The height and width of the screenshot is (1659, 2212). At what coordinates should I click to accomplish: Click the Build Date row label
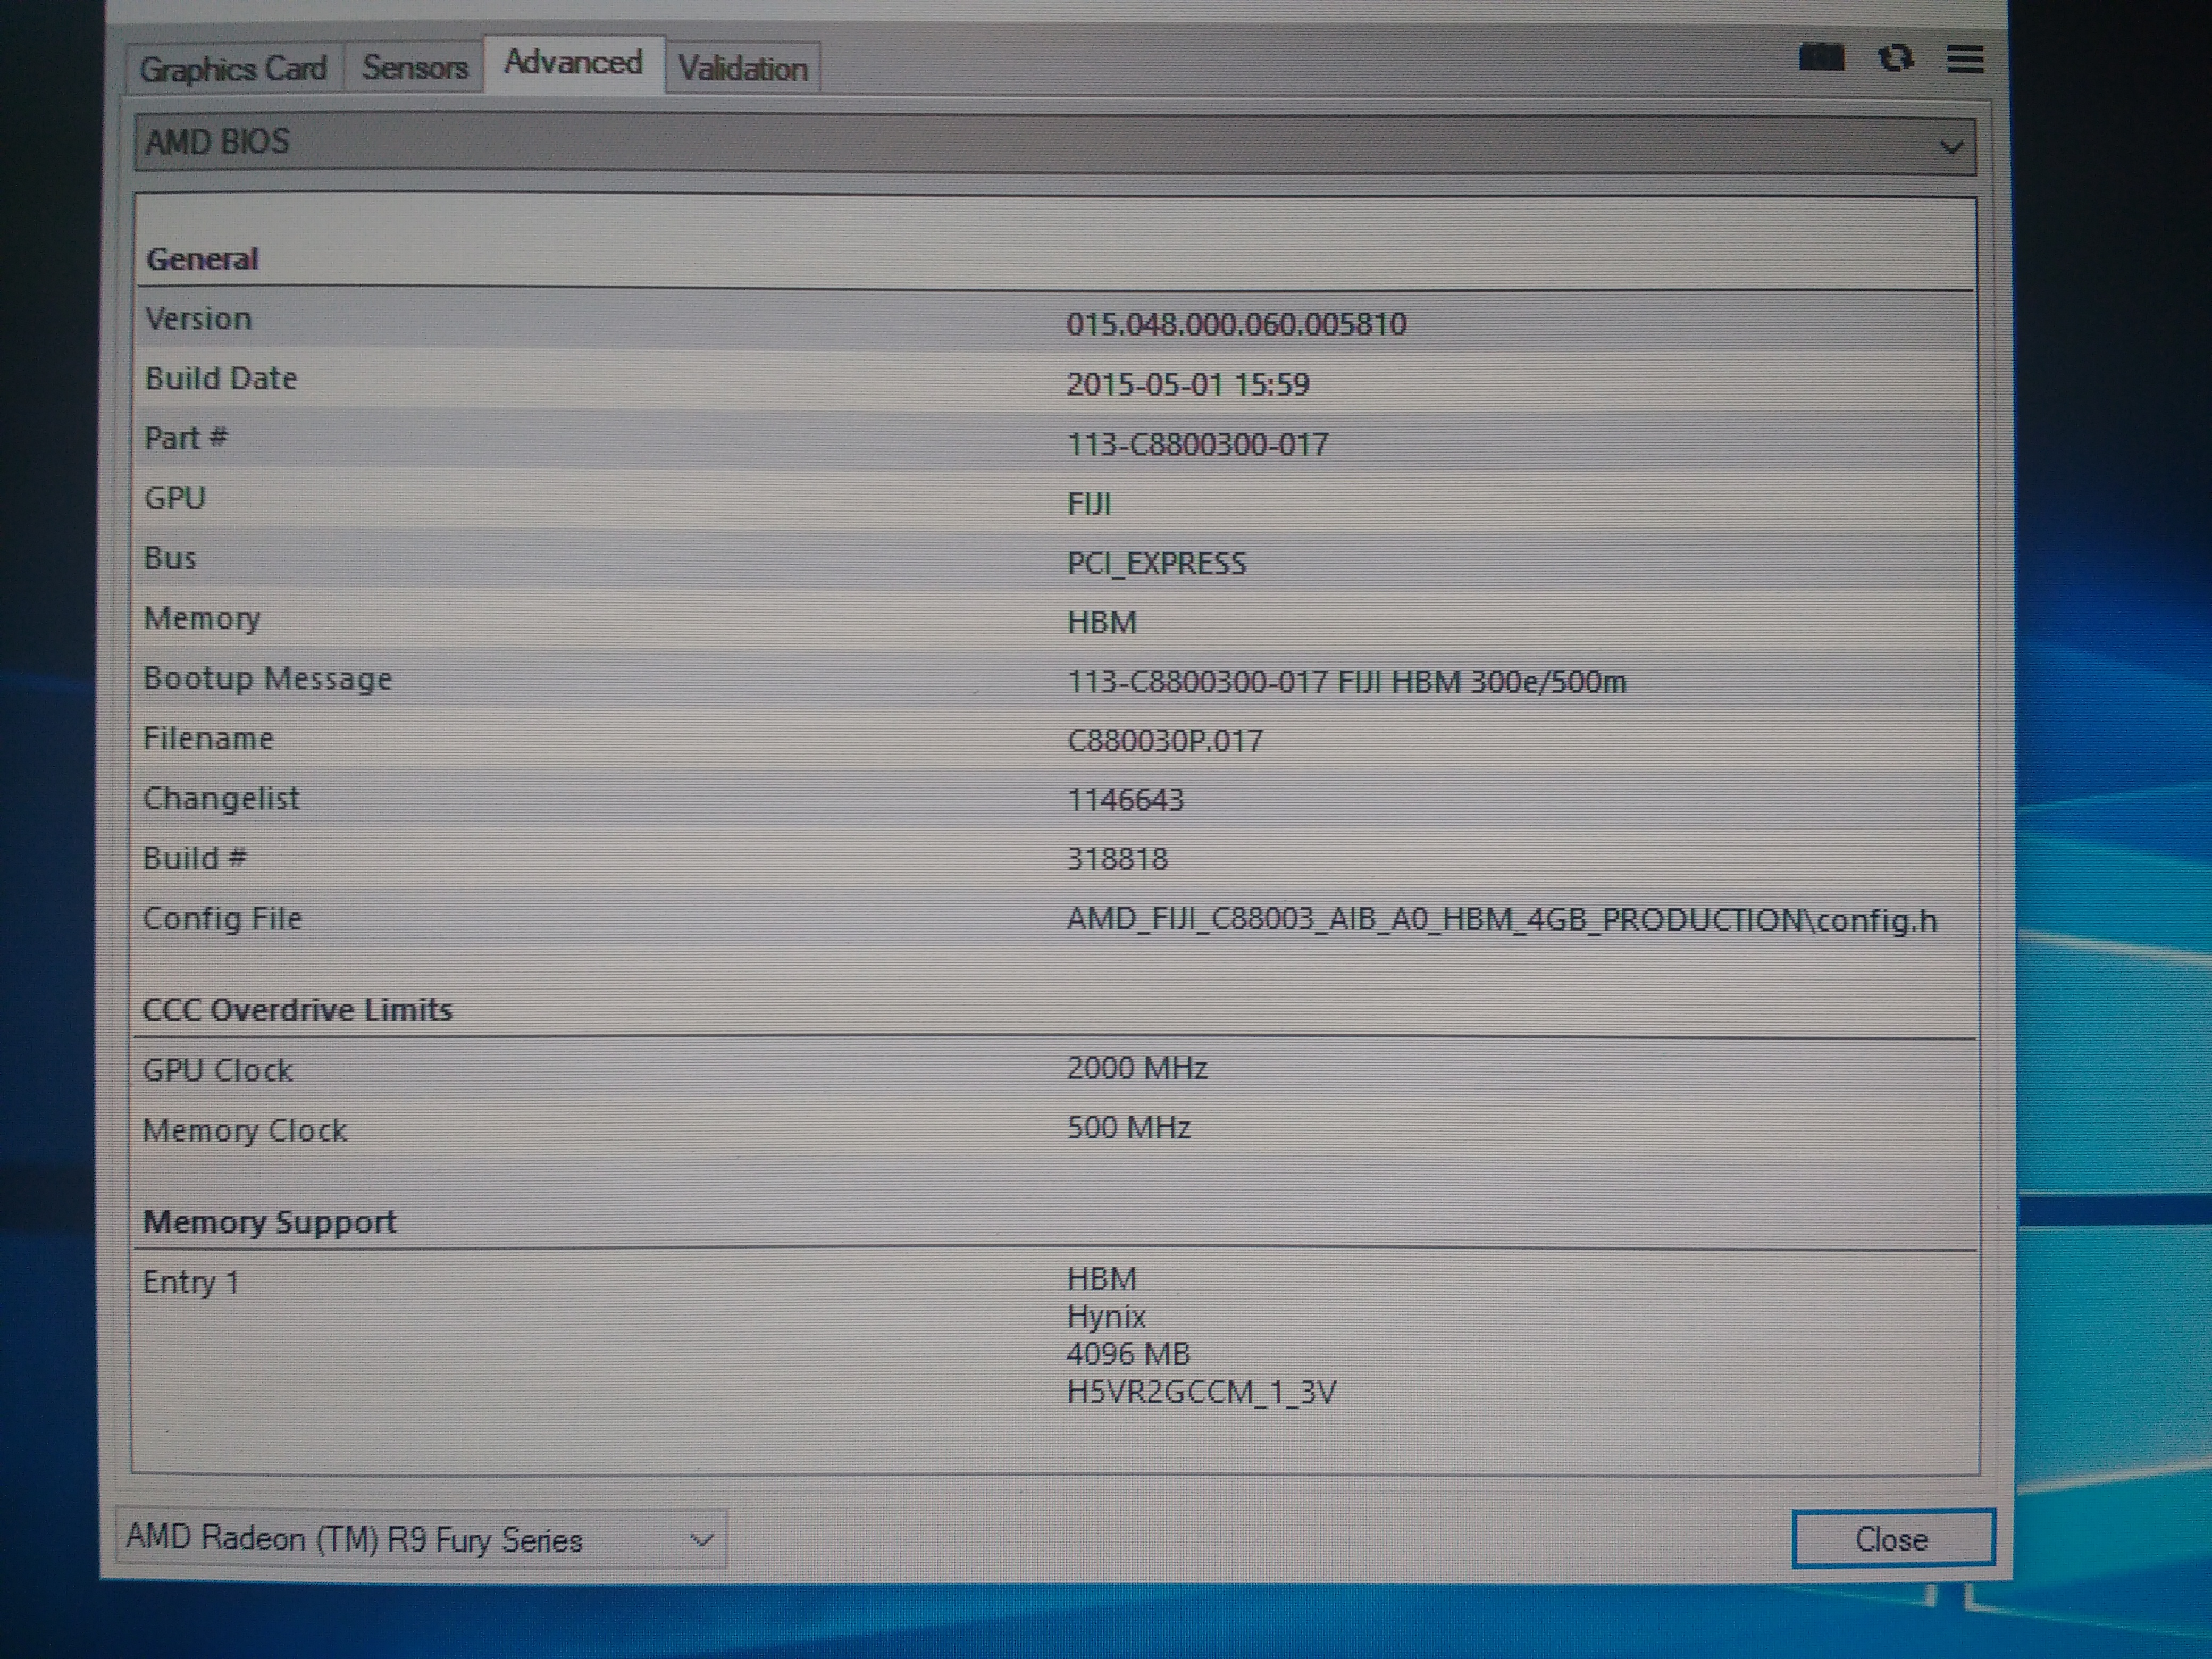[221, 378]
